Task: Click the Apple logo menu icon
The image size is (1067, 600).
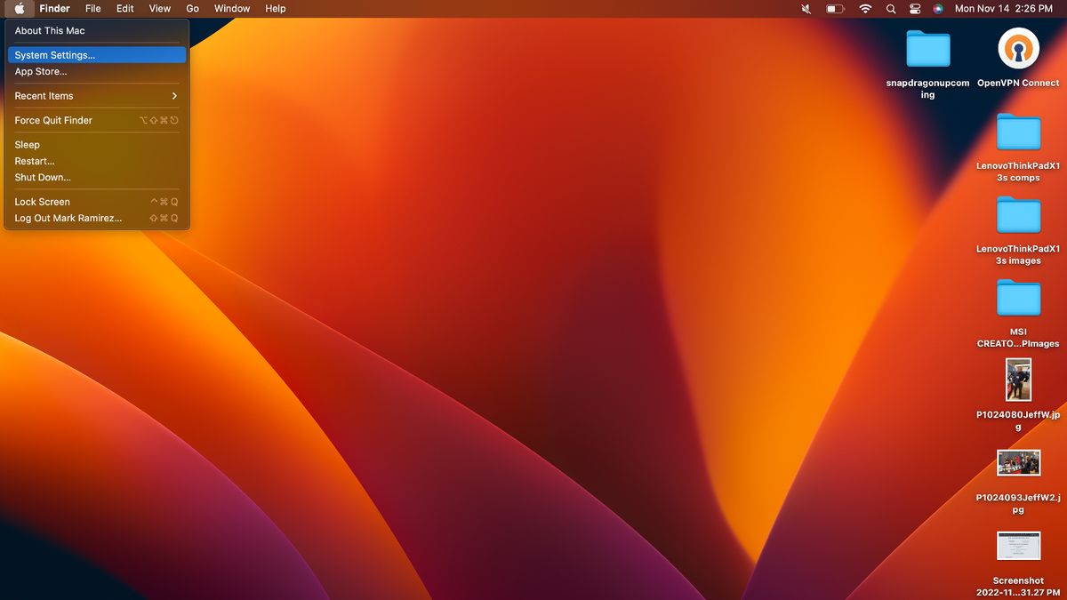Action: pyautogui.click(x=20, y=9)
